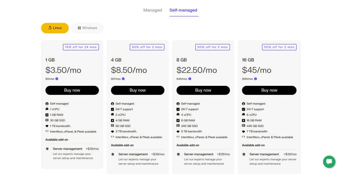This screenshot has height=174, width=342.
Task: Enable Server management on 16 GB plan
Action: tap(245, 154)
